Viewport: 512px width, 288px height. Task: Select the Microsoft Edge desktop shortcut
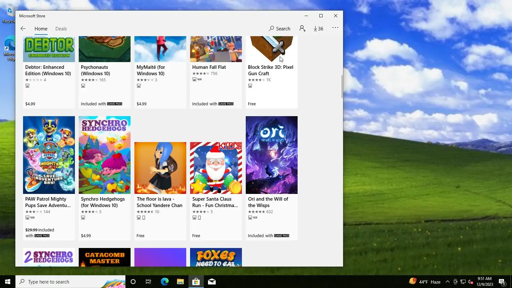click(10, 48)
